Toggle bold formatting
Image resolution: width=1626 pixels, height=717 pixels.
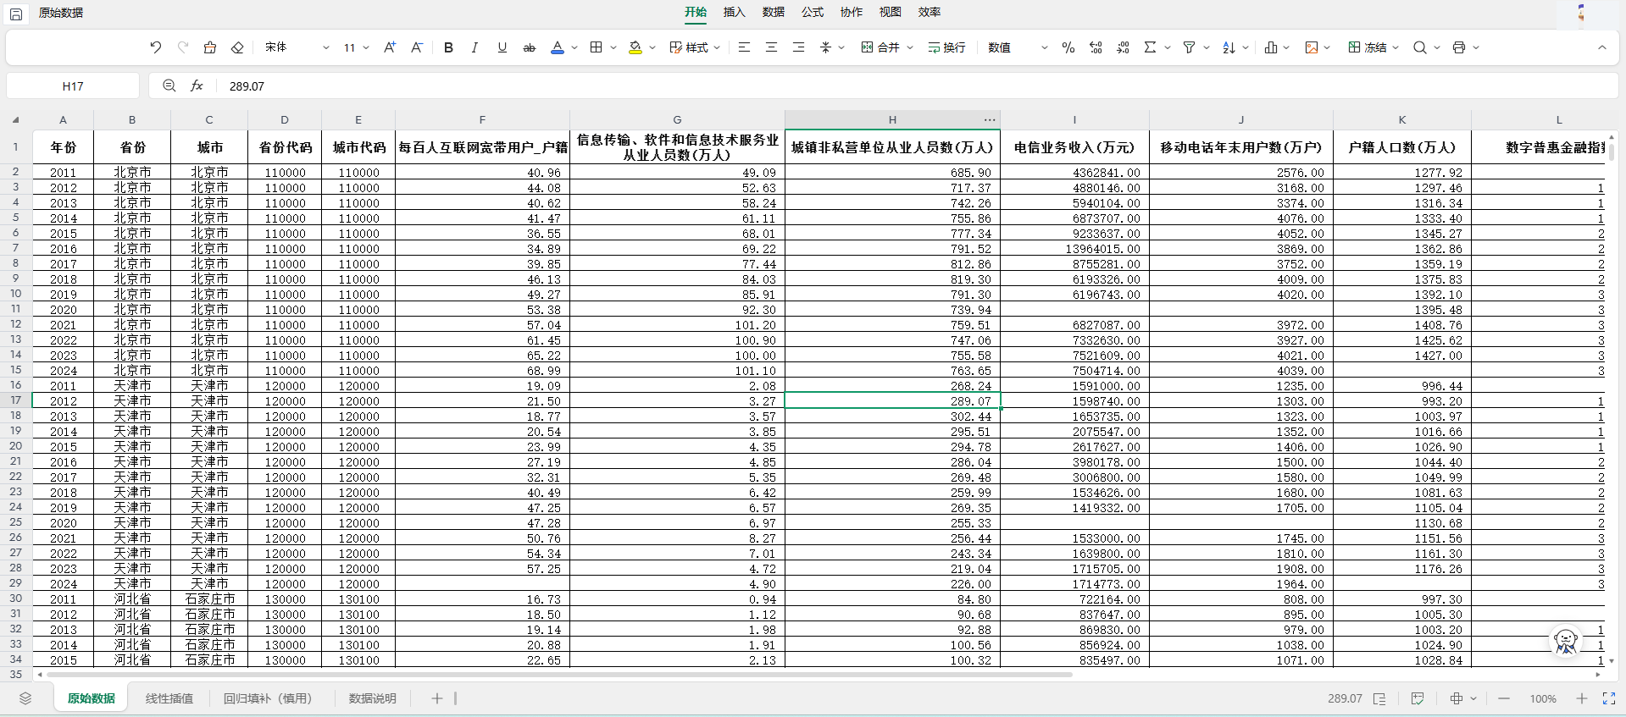pos(448,47)
